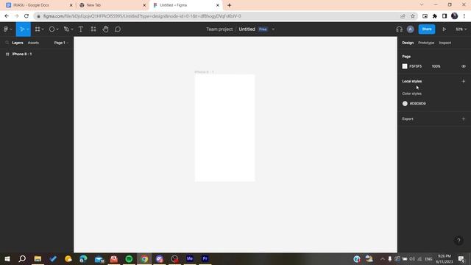Open Premiere Pro from taskbar
This screenshot has width=471, height=265.
205,258
